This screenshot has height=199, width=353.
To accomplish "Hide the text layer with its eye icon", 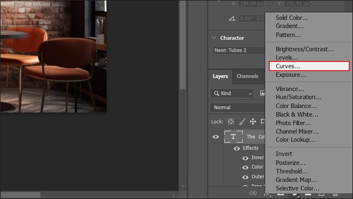I will [216, 137].
